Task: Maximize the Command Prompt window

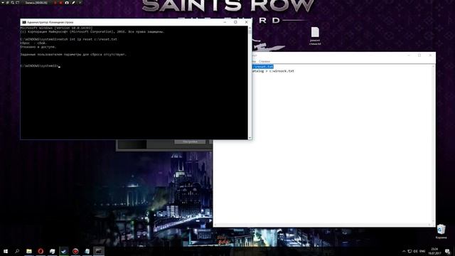Action: point(235,22)
